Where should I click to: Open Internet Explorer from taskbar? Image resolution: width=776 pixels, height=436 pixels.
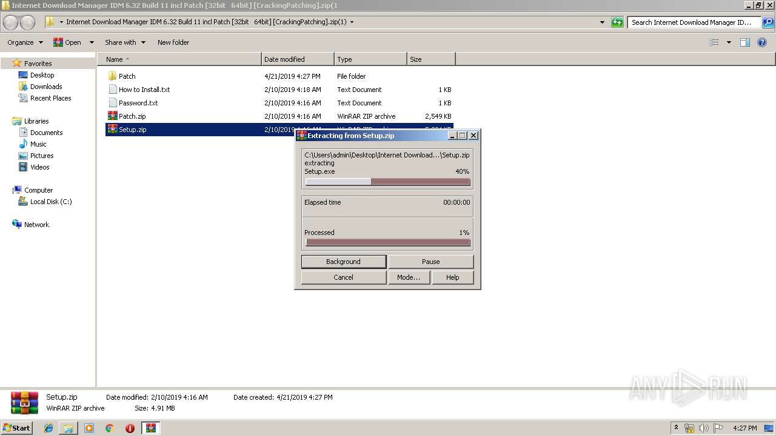click(x=48, y=428)
